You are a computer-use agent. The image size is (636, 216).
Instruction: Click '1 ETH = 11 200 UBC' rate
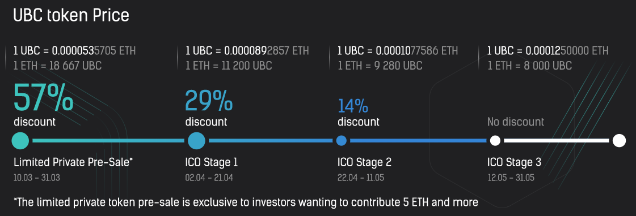point(229,66)
